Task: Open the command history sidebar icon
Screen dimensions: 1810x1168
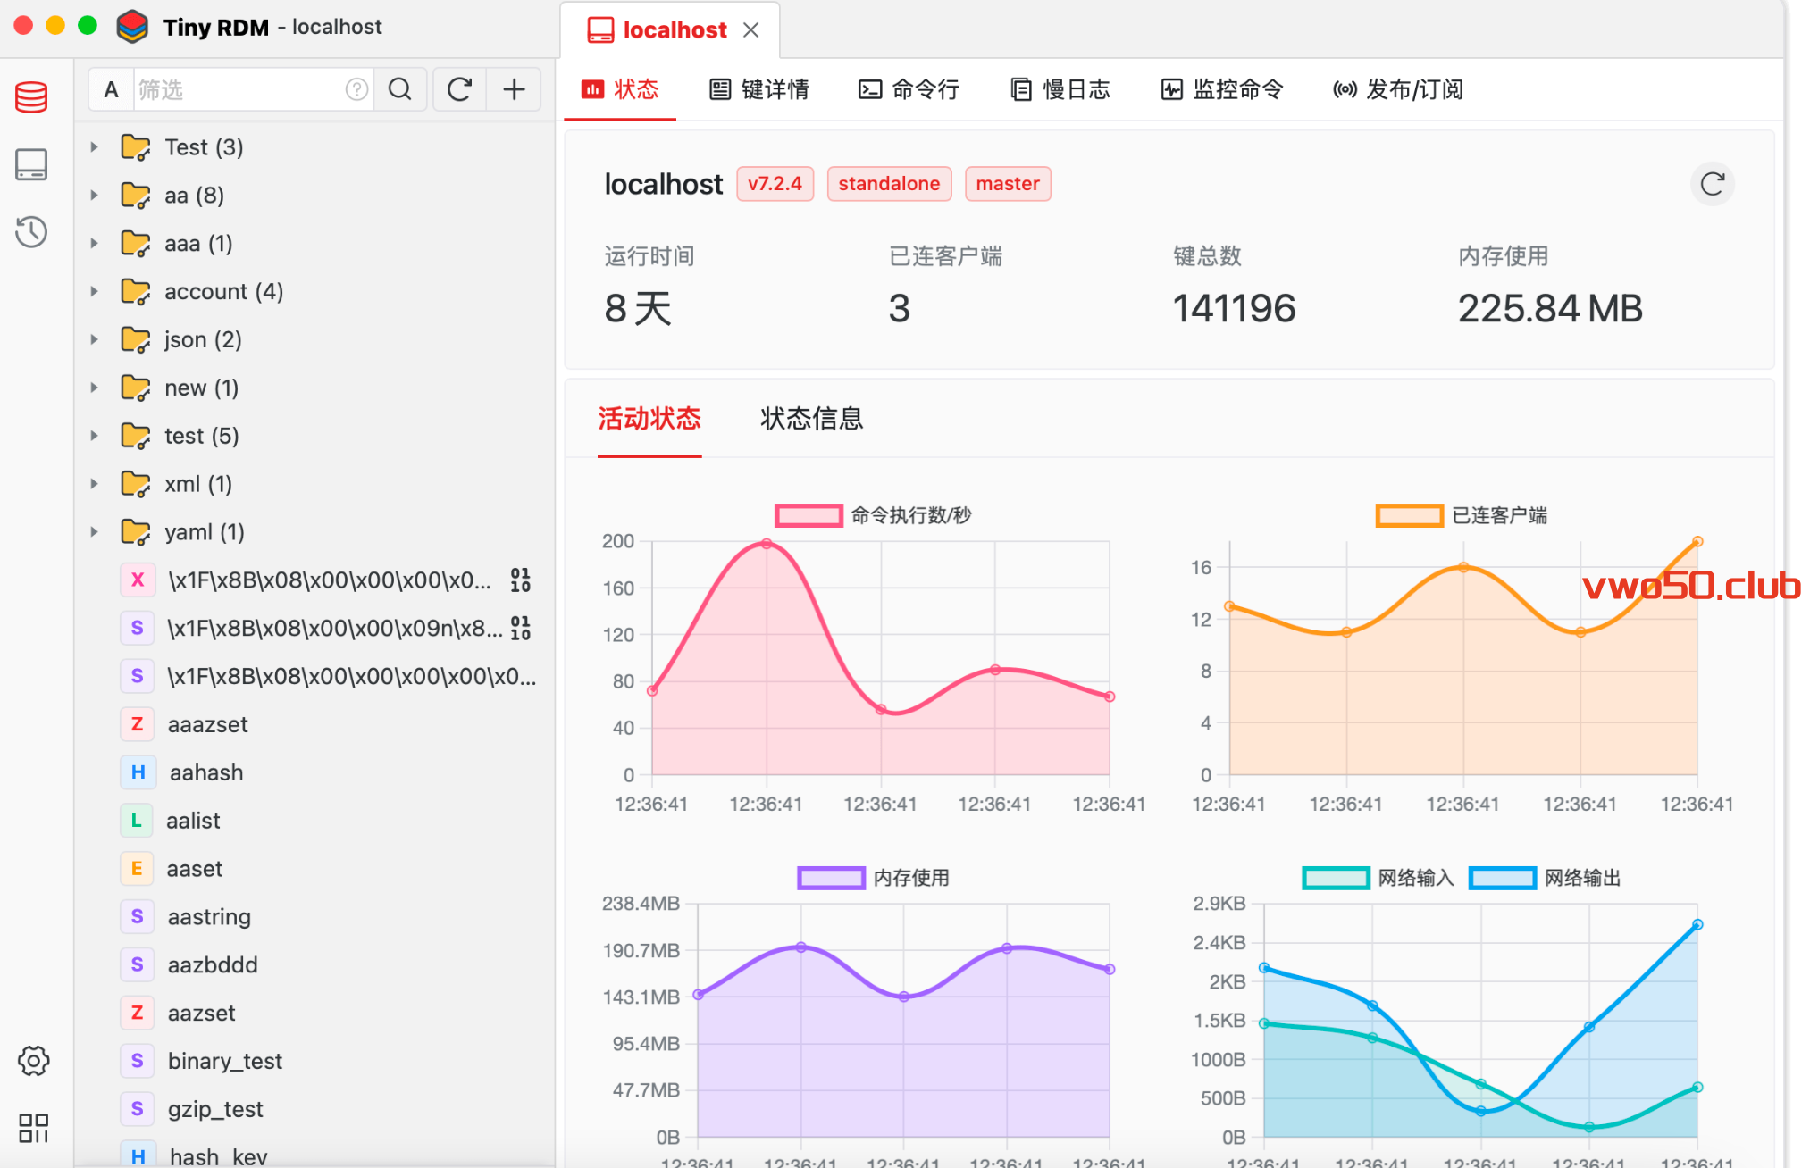Action: coord(31,232)
